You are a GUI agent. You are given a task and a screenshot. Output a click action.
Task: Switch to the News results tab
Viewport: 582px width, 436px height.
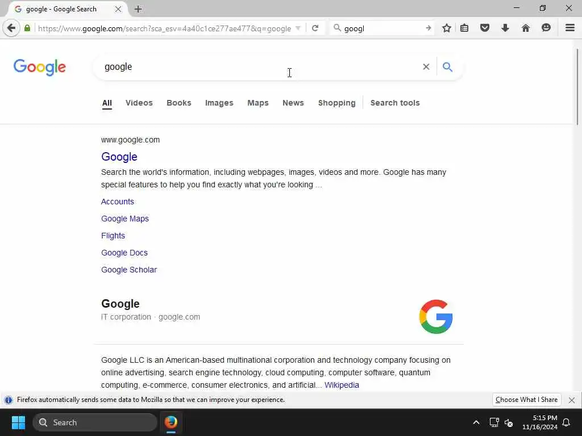click(x=293, y=103)
